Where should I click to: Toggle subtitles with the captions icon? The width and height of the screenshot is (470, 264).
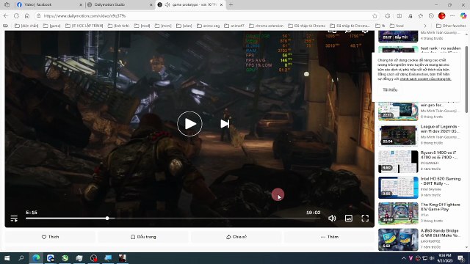point(349,219)
